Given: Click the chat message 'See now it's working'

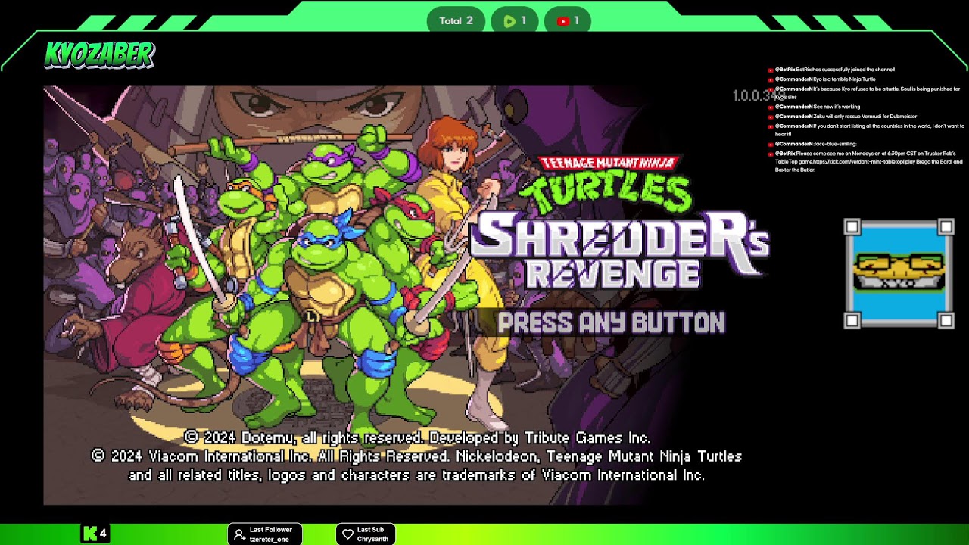Looking at the screenshot, I should [837, 107].
